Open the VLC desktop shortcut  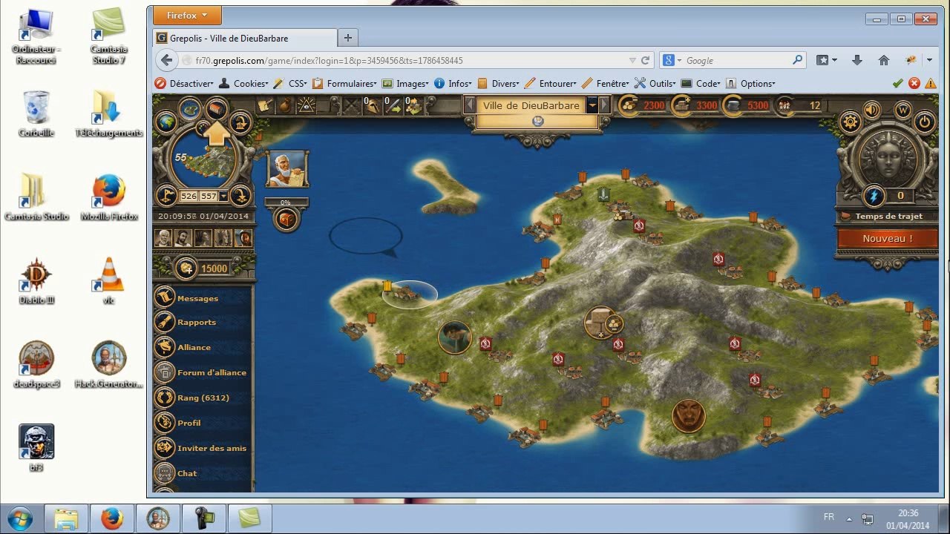pos(109,280)
